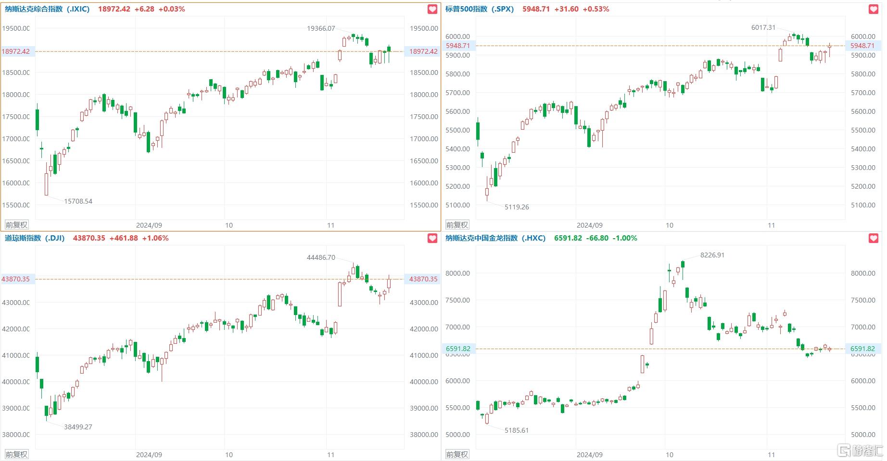The width and height of the screenshot is (887, 461).
Task: Click left current price tag 43870.35
Action: tap(18, 279)
